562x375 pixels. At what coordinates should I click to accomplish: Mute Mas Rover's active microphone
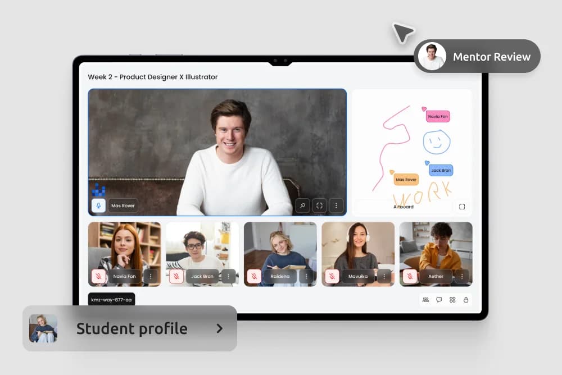tap(98, 205)
